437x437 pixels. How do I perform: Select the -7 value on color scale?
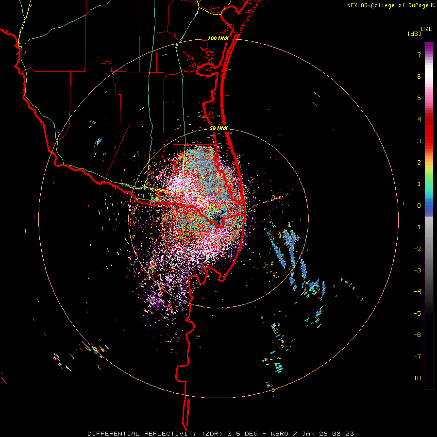coord(417,356)
